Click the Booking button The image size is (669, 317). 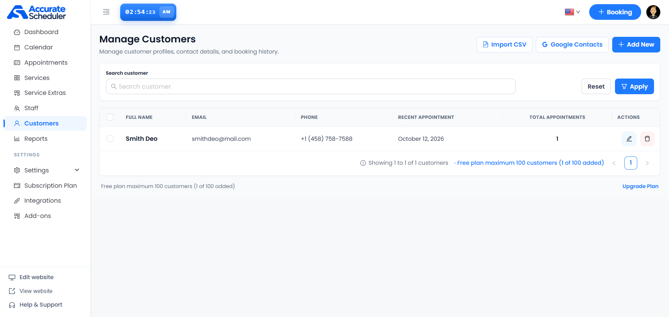(615, 12)
